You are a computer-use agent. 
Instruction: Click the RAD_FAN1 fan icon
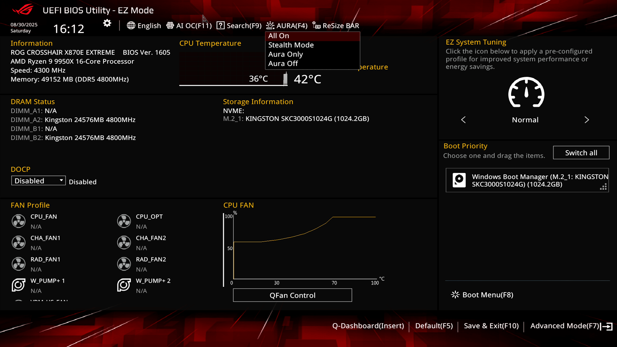click(x=19, y=264)
